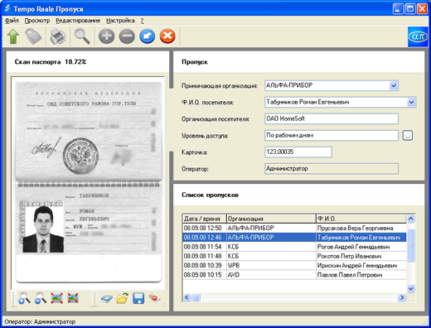
Task: Click the padlock toolbar icon
Action: click(x=33, y=36)
